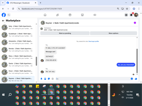Open the Windows Start menu
The image size is (142, 106).
(x=3, y=95)
